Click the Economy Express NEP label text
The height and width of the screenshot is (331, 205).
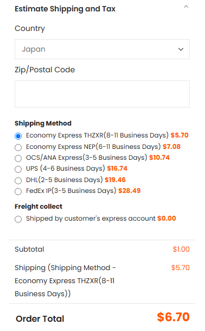click(93, 147)
